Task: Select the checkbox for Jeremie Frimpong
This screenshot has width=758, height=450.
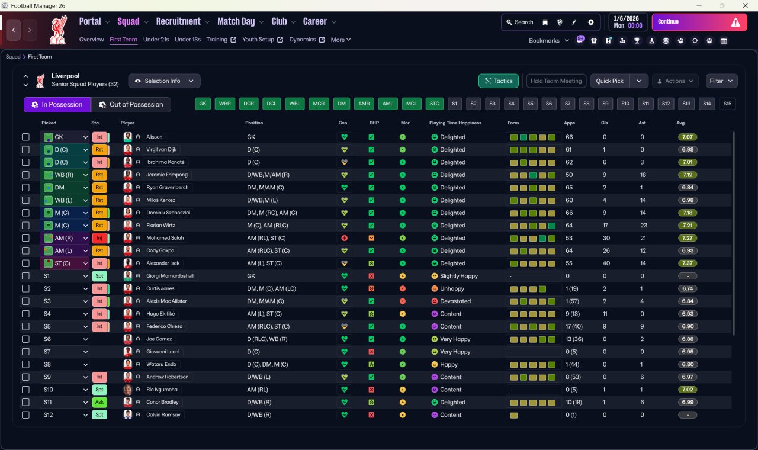Action: pos(25,175)
